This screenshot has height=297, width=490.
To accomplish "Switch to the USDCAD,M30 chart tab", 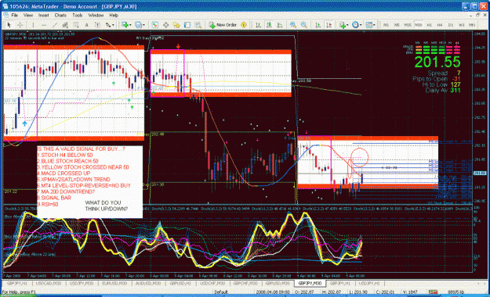I will [49, 283].
